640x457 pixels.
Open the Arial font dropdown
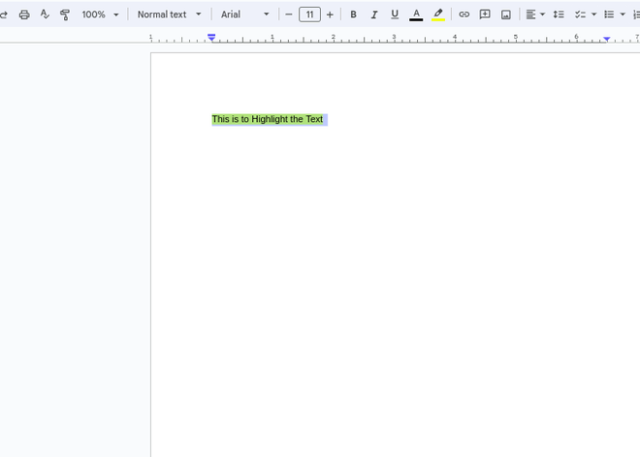click(x=245, y=15)
